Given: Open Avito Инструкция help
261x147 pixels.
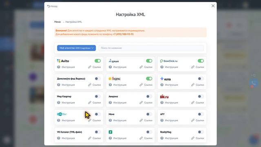Looking at the screenshot, I should 66,67.
